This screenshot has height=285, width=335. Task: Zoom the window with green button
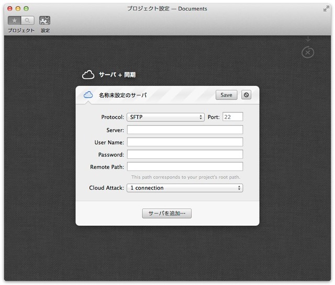click(x=26, y=8)
